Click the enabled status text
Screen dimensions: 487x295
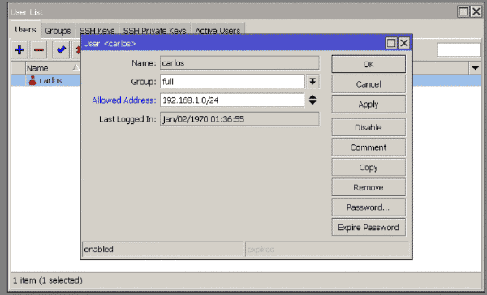click(98, 249)
